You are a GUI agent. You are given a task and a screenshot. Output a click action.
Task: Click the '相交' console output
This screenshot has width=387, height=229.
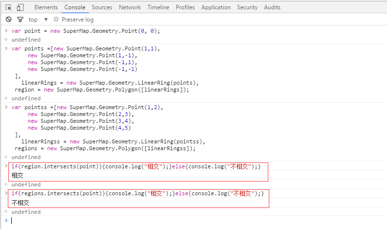point(17,176)
